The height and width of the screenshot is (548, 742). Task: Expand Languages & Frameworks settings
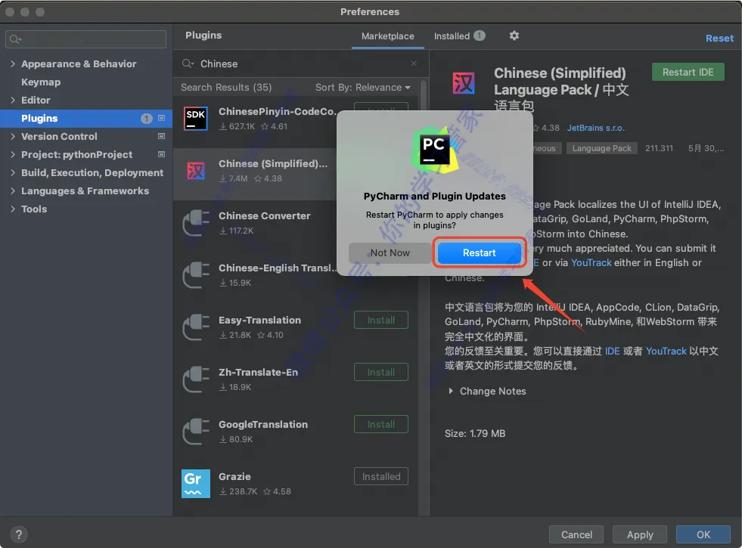tap(13, 191)
